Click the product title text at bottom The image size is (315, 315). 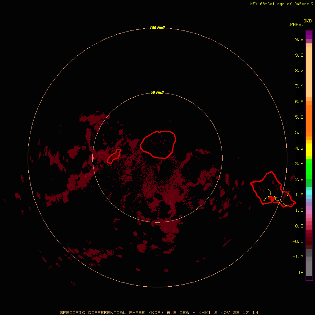pyautogui.click(x=159, y=313)
